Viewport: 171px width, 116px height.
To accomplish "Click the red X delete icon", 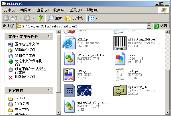I will 11,78.
